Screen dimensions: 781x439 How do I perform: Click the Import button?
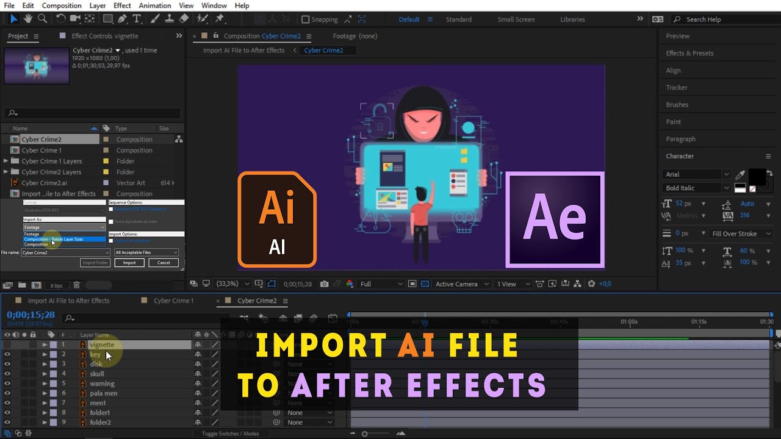pos(129,263)
